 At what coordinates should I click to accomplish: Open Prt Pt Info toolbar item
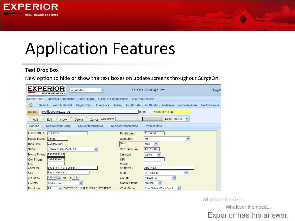(151, 105)
